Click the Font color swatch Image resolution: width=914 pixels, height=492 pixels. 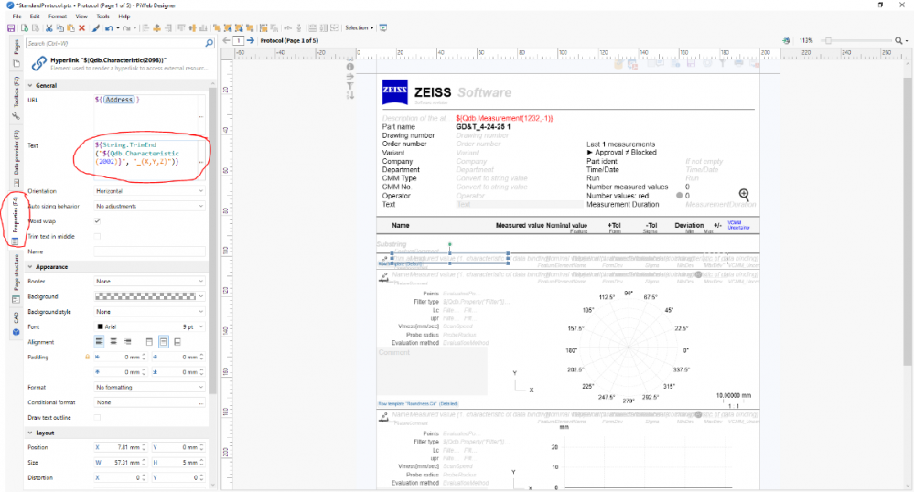click(x=100, y=326)
